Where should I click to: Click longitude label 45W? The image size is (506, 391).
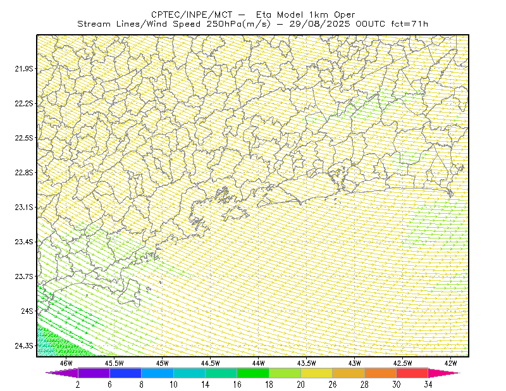[163, 363]
